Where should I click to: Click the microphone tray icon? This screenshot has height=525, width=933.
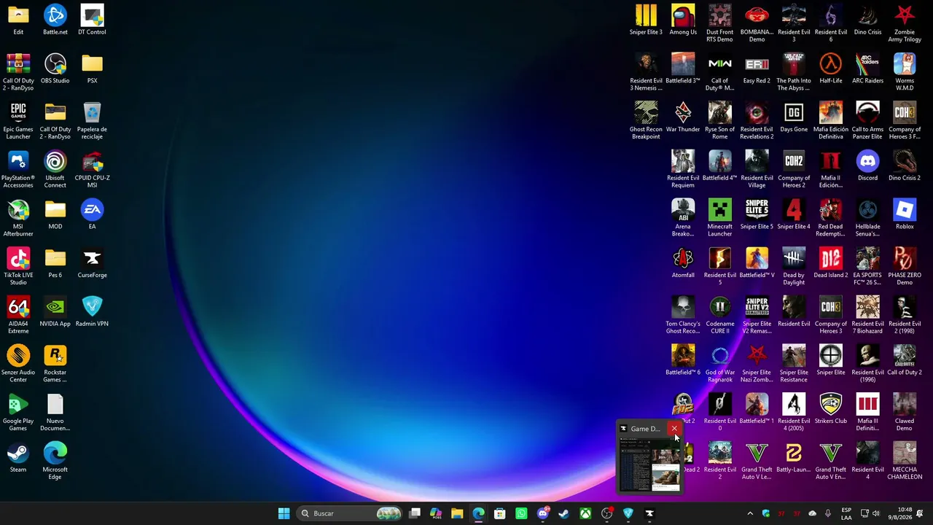tap(827, 513)
